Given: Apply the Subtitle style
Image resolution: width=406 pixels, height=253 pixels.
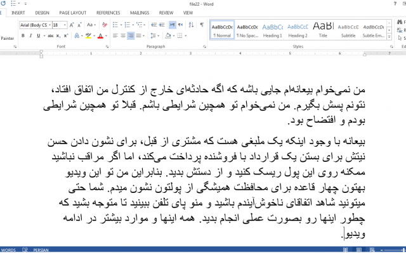Looking at the screenshot, I should click(x=348, y=30).
